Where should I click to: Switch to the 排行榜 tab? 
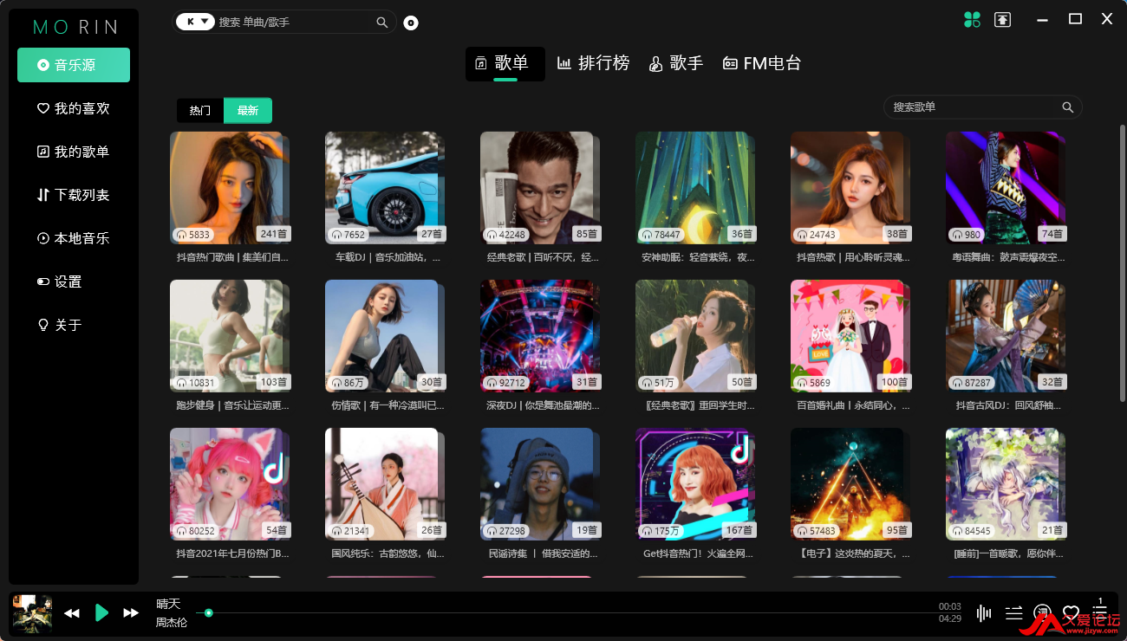point(593,63)
